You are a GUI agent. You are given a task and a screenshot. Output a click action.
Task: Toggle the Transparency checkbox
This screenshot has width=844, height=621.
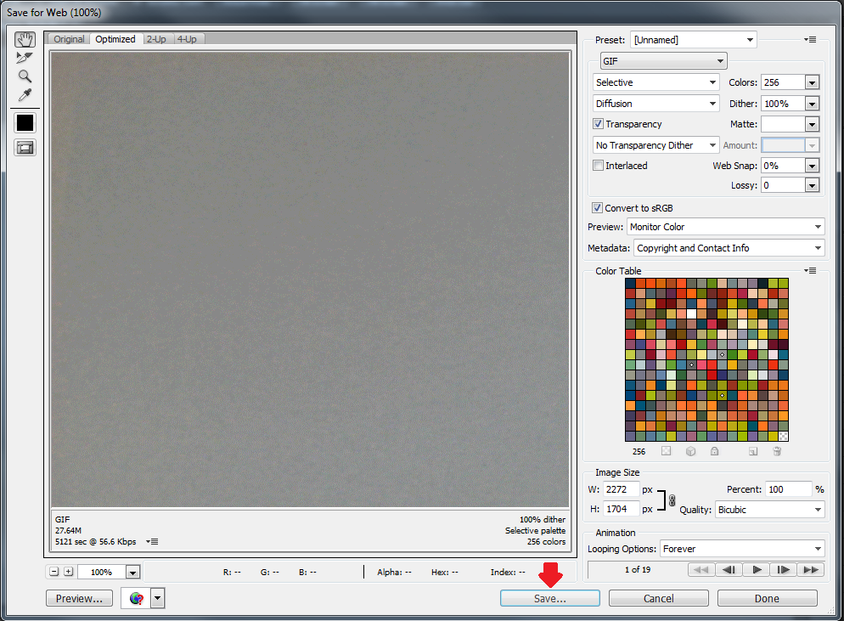click(x=598, y=123)
